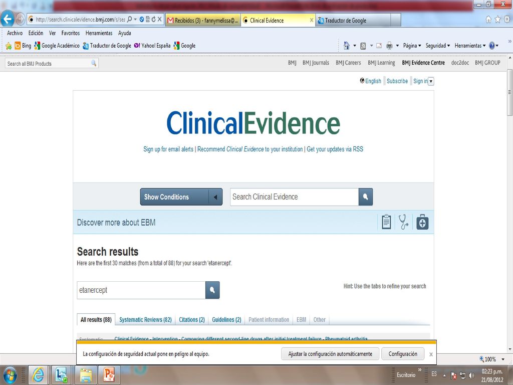Open Get your updates via RSS link
Image resolution: width=513 pixels, height=385 pixels.
tap(335, 149)
